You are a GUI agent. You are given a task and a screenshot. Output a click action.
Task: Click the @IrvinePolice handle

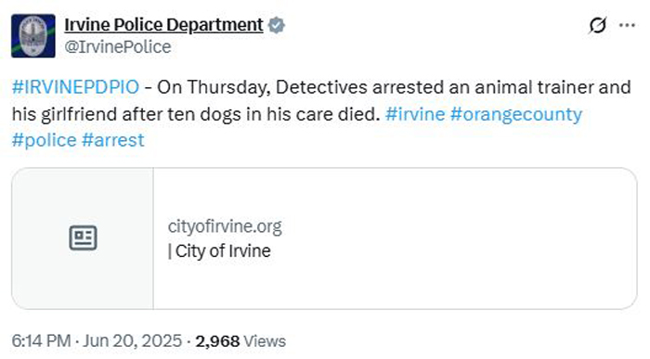pos(118,46)
